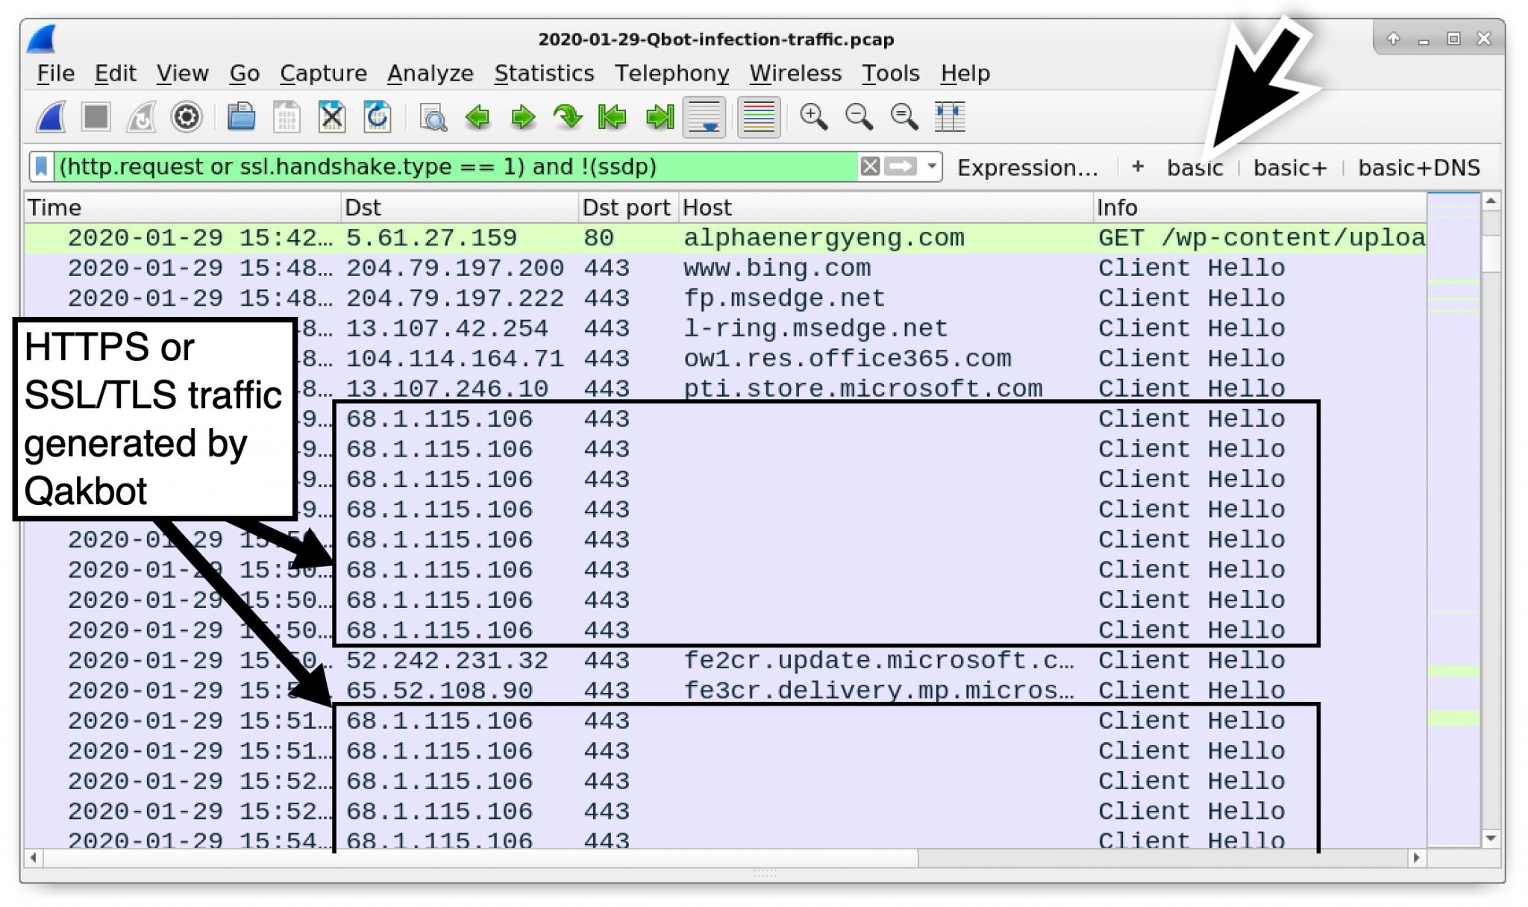Open capture options gear
Screen dimensions: 1528x907
click(x=187, y=117)
